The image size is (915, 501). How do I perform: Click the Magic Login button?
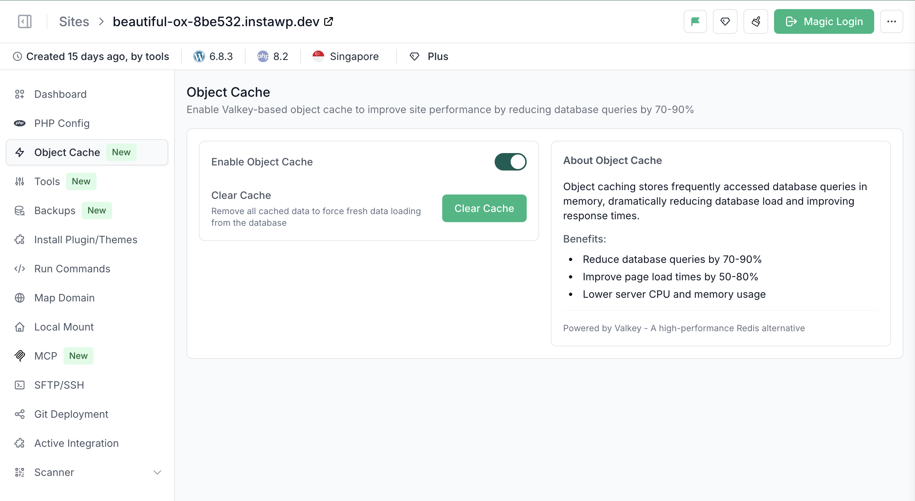pos(824,21)
